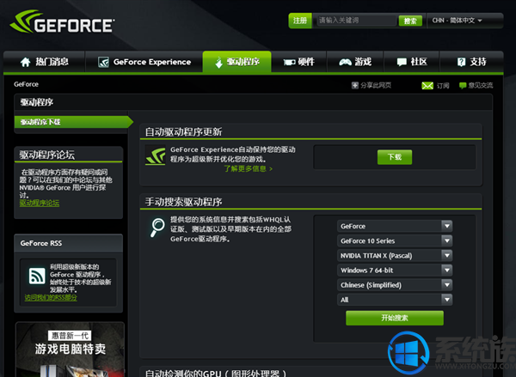Screen dimensions: 516x377
Task: Click the 了解更多信息 link
Action: [x=249, y=168]
